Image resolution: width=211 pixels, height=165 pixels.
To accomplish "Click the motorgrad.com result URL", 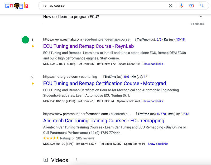I will point(70,77).
